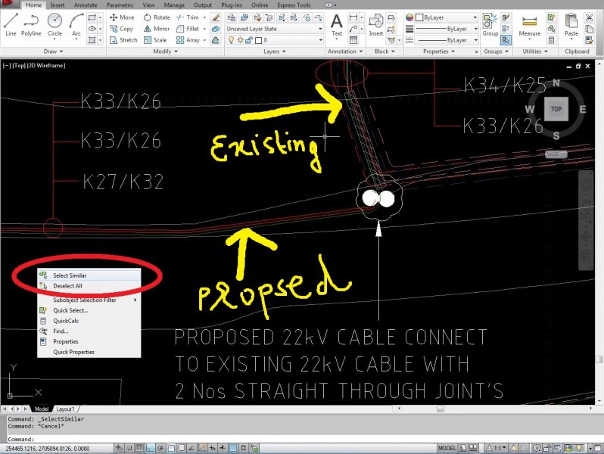Switch to the Insert ribbon tab
604x454 pixels.
click(58, 5)
